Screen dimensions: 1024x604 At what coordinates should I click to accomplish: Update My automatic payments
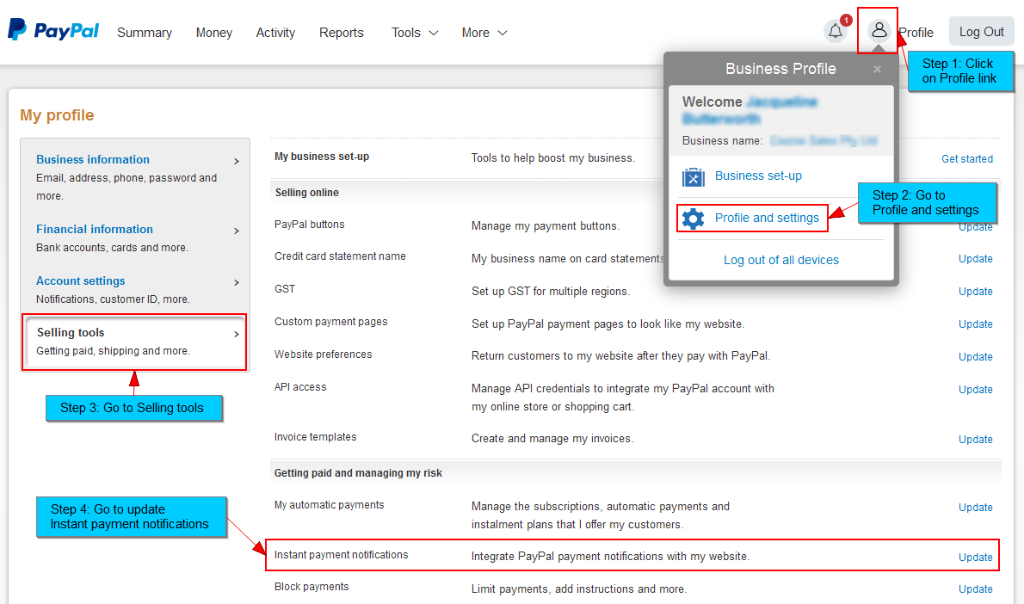point(976,508)
